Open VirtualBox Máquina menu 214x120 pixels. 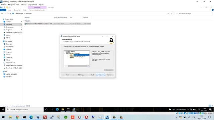point(11,5)
